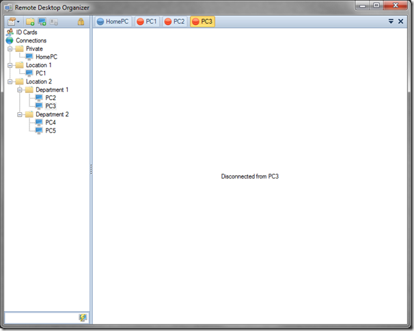Switch to the PC2 tab

pos(175,21)
